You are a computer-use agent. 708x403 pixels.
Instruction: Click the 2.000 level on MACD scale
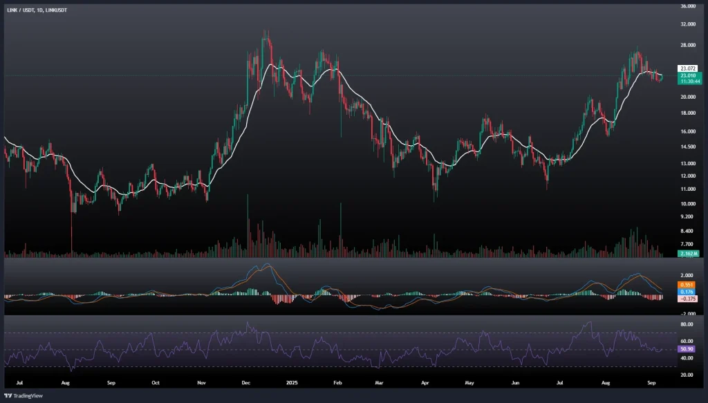(x=687, y=275)
